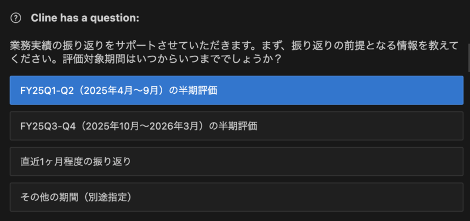Image resolution: width=470 pixels, height=221 pixels.
Task: Select the second answer, beginning with FY25Q3
Action: (237, 126)
